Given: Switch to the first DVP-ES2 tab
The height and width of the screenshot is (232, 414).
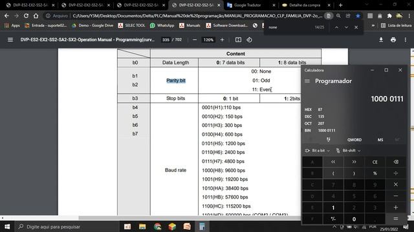Looking at the screenshot, I should [x=30, y=5].
